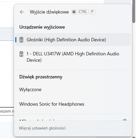Click the Wyjście dźwiękowe panel title
136x138 pixels.
coord(49,12)
